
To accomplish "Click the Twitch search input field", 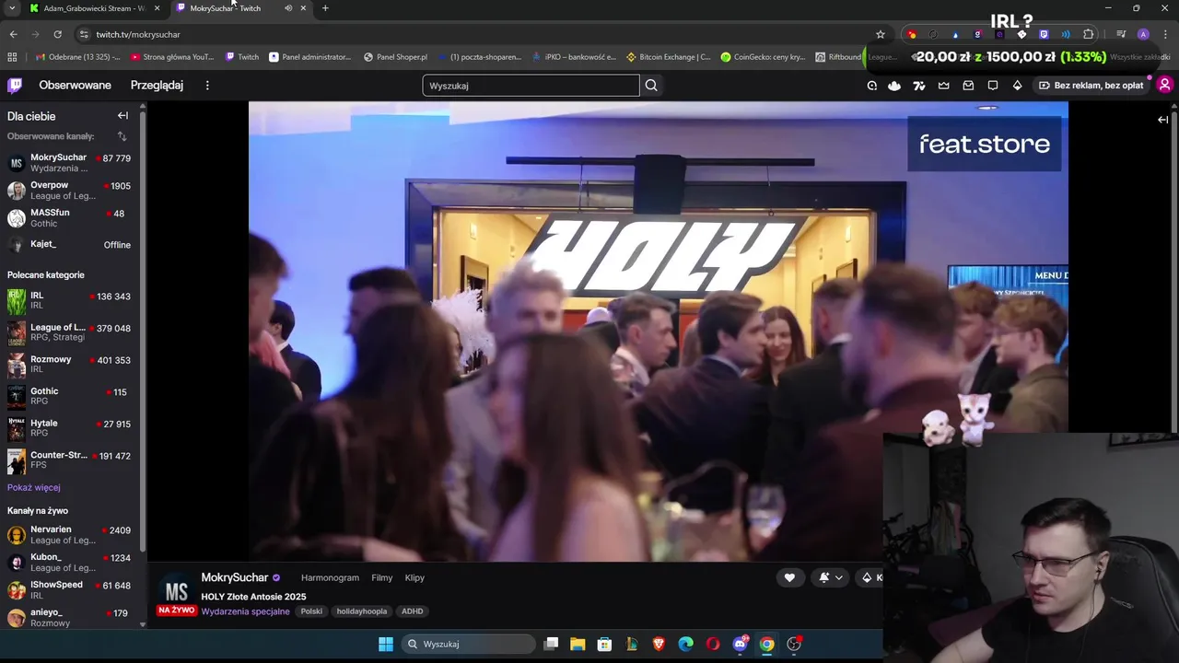I will [531, 86].
